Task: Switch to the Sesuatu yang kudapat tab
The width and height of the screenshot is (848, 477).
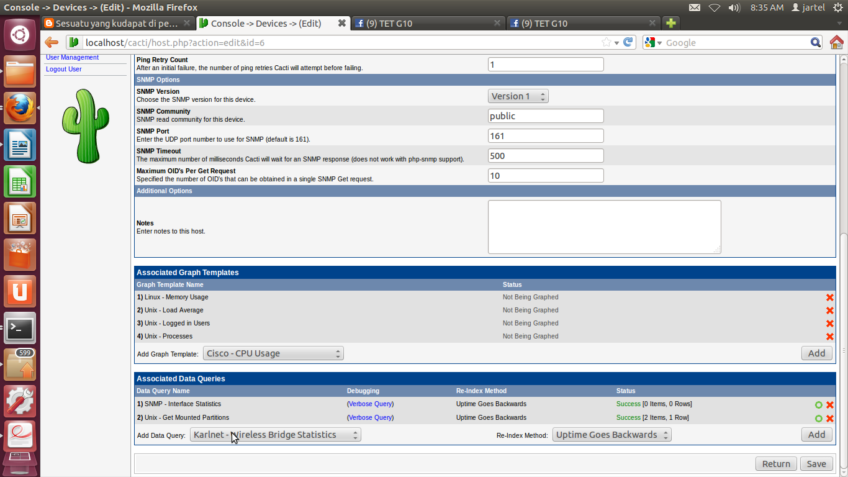Action: click(x=118, y=24)
